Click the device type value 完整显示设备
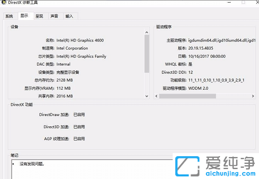Viewport: 259px width, 179px height. 68,72
